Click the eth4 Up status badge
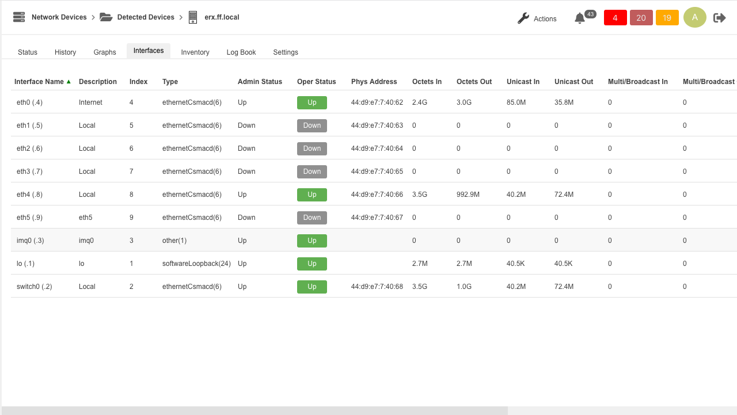Image resolution: width=737 pixels, height=415 pixels. tap(312, 195)
